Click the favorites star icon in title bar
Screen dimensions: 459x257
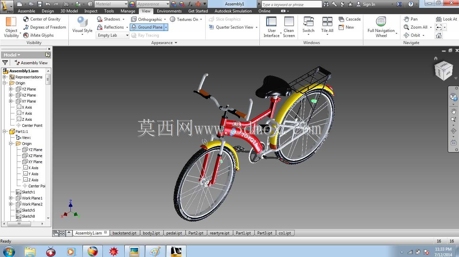[350, 4]
